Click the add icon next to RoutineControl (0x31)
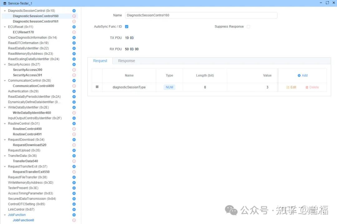The width and height of the screenshot is (337, 224). pos(74,123)
